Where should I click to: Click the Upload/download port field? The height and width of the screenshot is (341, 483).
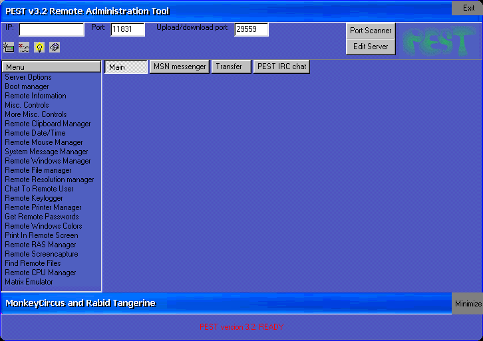[x=251, y=29]
